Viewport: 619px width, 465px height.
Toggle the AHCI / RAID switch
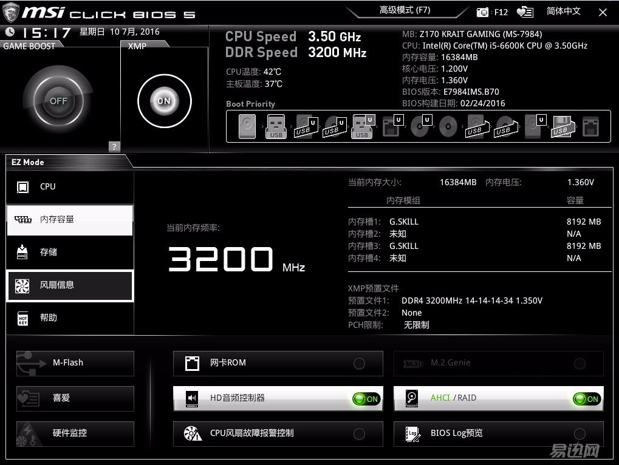[x=587, y=399]
